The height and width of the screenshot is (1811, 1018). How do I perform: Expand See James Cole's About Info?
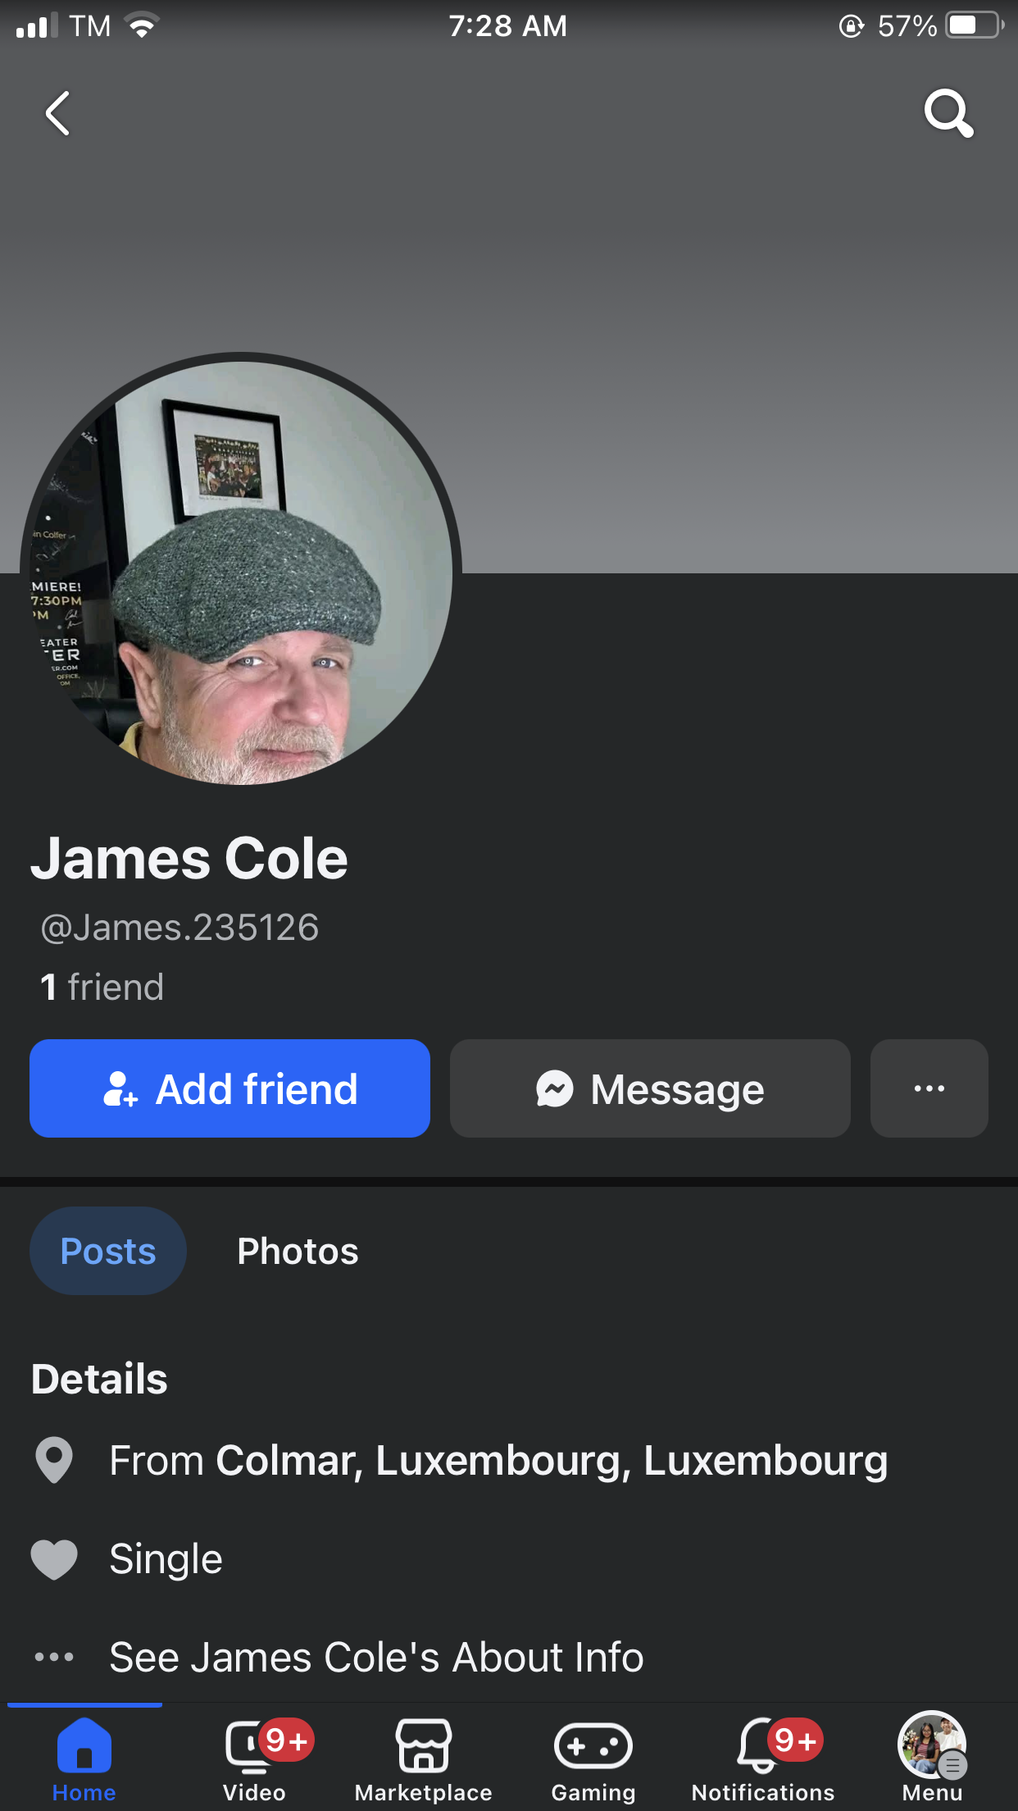376,1657
